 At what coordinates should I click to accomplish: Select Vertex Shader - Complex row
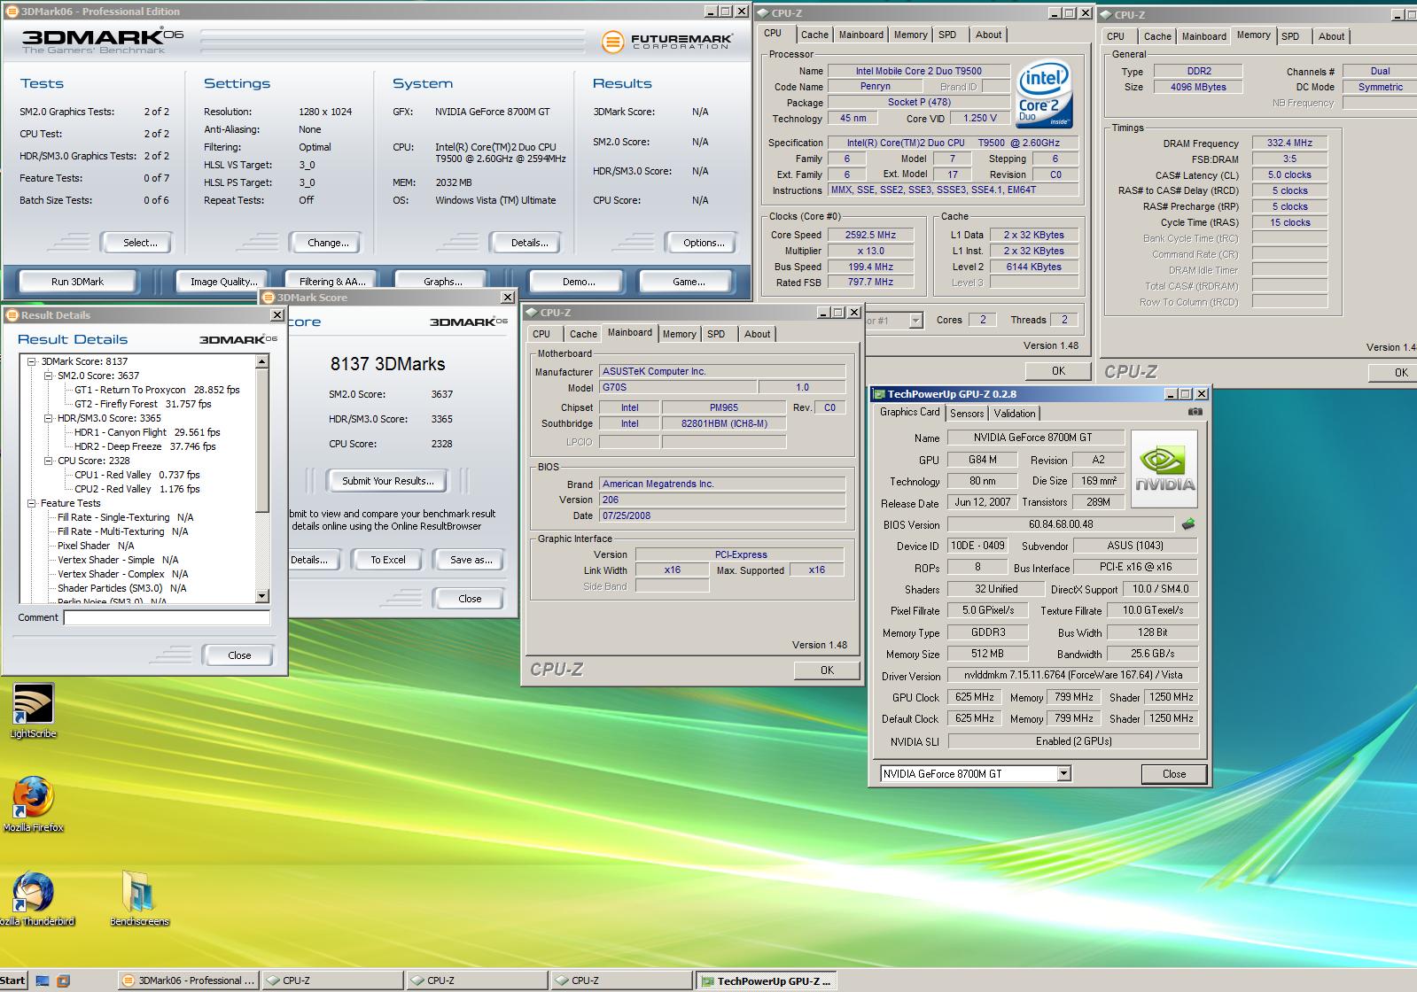[122, 574]
